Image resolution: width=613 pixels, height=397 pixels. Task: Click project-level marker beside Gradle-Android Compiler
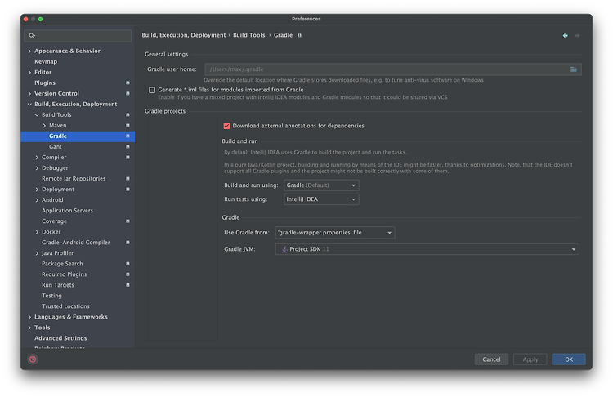click(128, 243)
